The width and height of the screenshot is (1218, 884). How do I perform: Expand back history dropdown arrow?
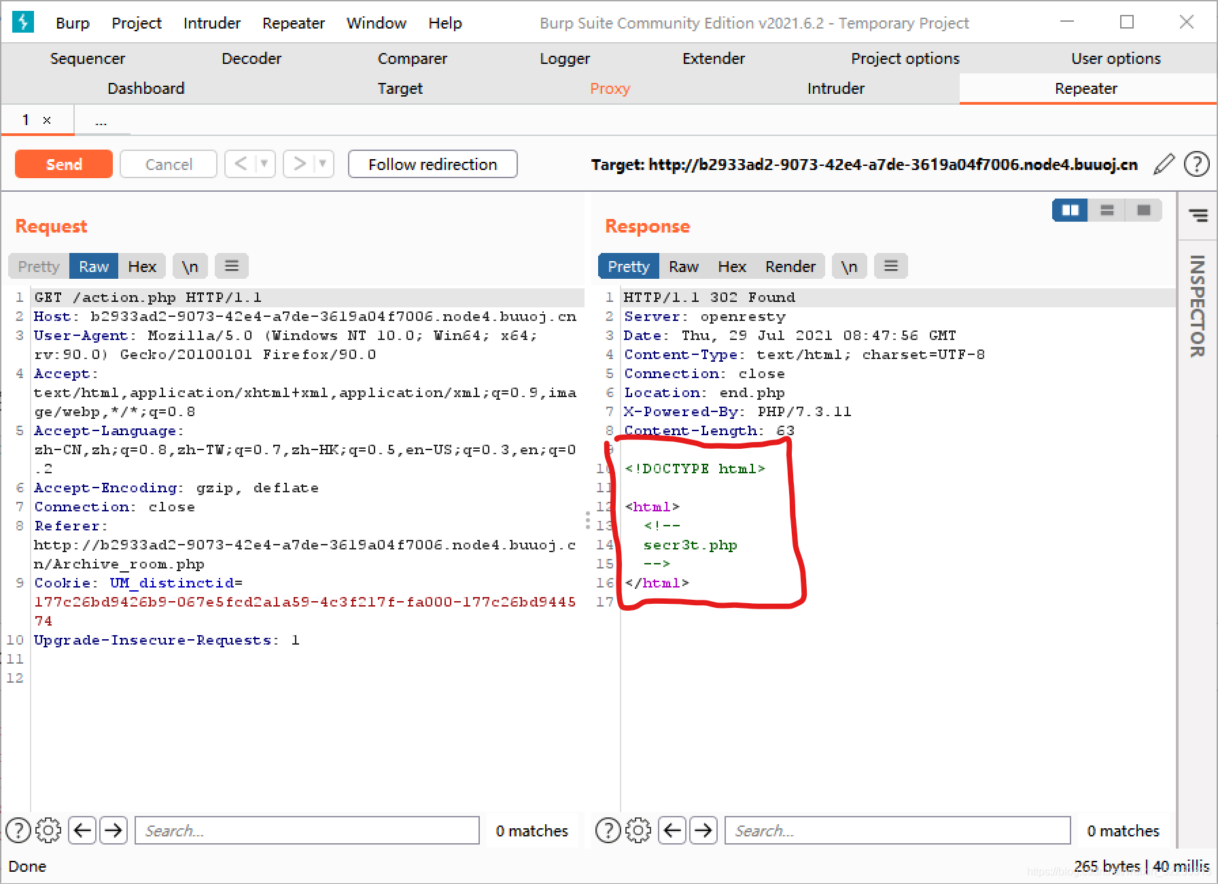264,164
